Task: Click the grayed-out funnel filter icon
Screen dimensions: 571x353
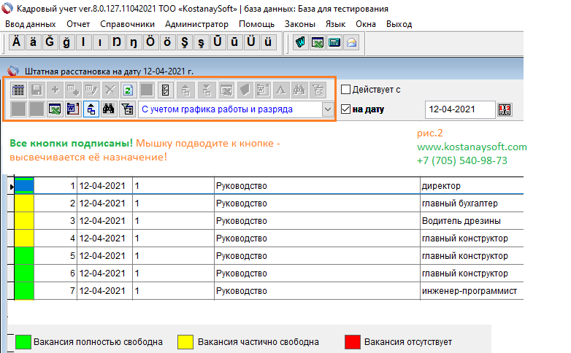Action: (318, 90)
